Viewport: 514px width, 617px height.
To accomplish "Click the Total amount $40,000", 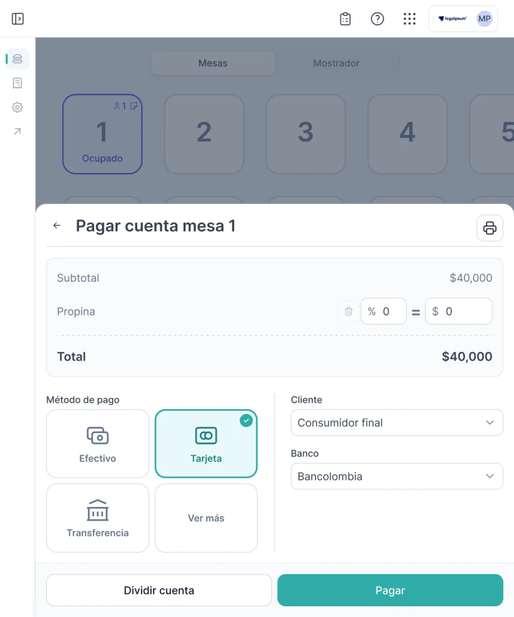I will pyautogui.click(x=467, y=357).
